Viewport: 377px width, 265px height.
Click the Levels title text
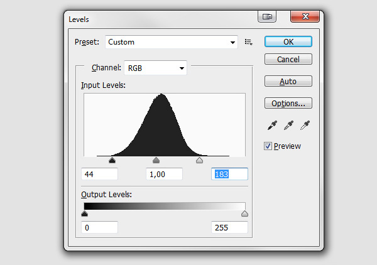(x=79, y=19)
